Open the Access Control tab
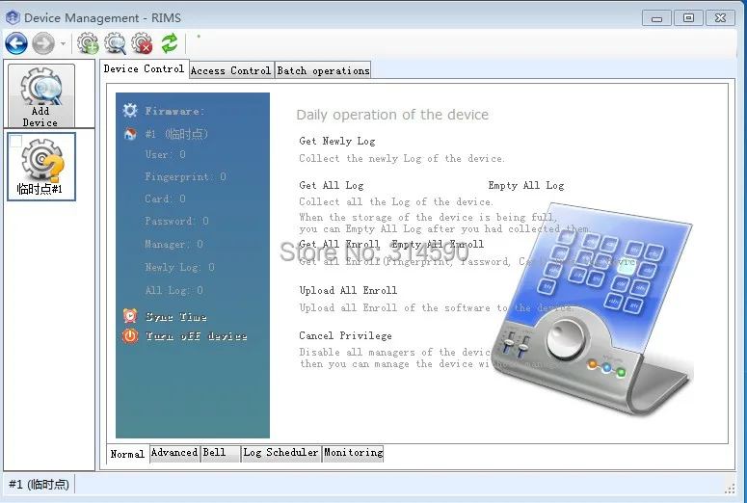Viewport: 747px width, 503px height. tap(230, 70)
